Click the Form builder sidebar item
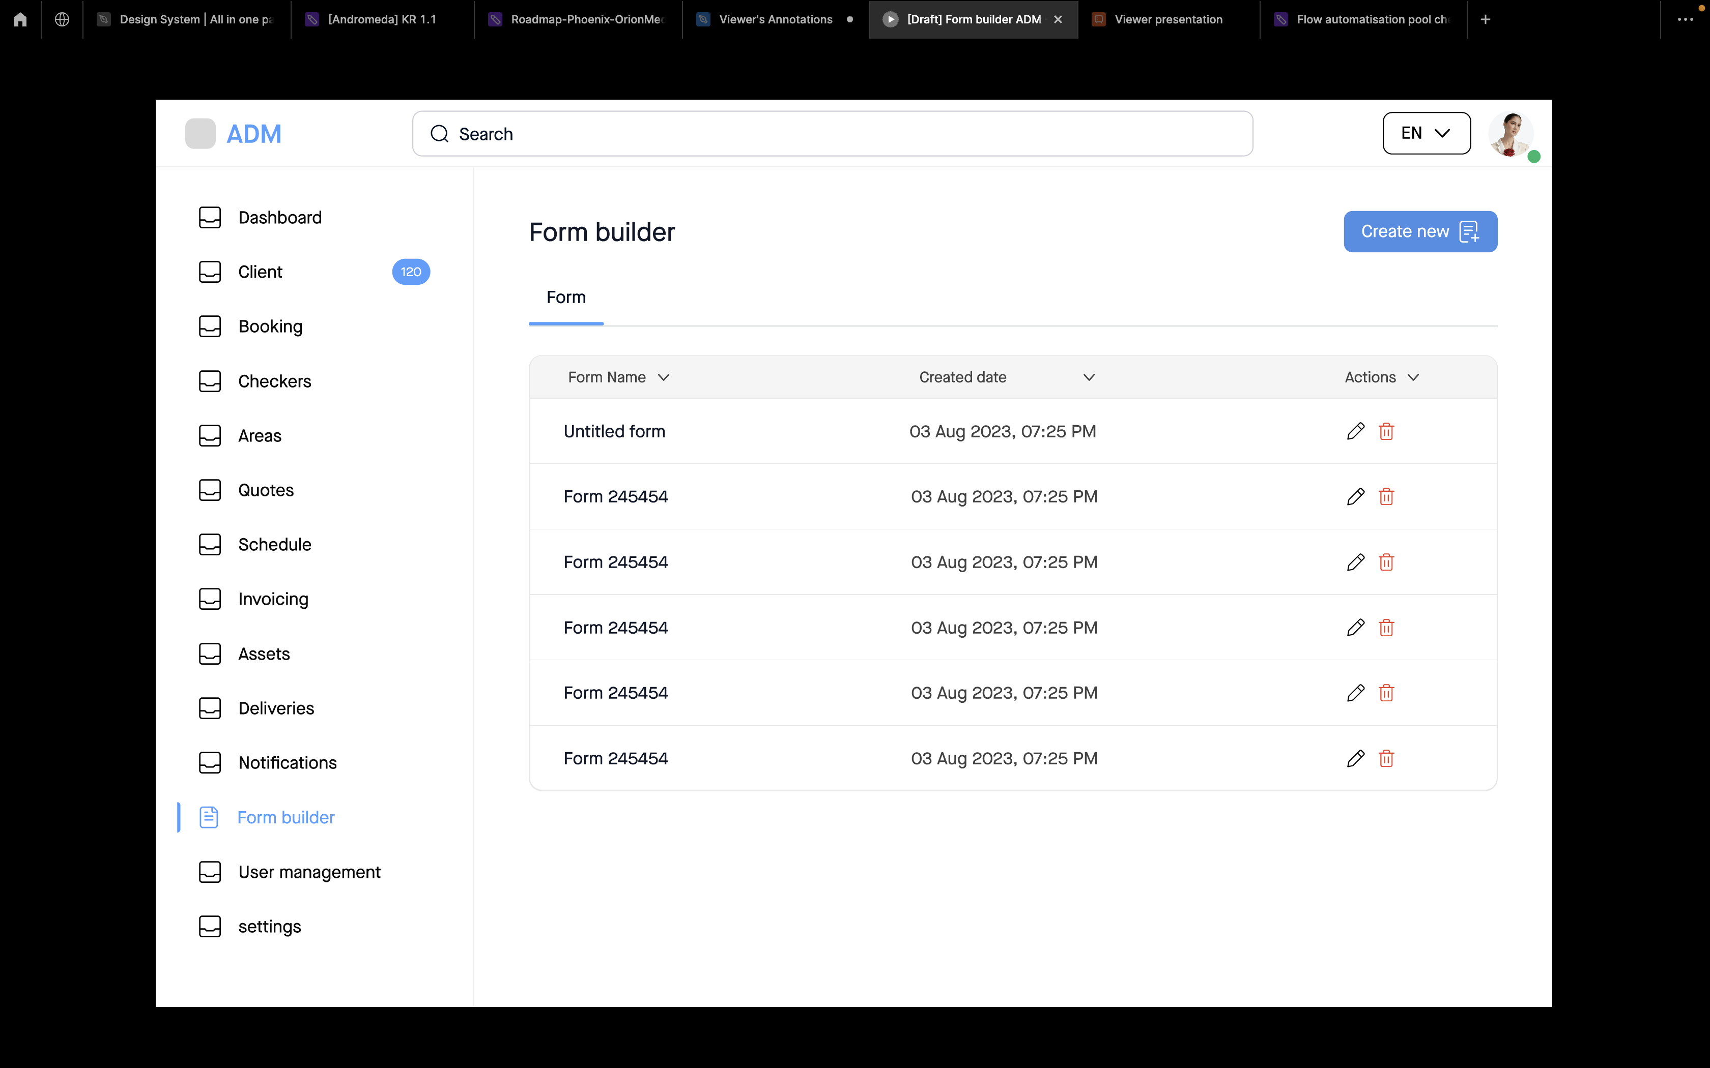Image resolution: width=1710 pixels, height=1068 pixels. (x=286, y=817)
